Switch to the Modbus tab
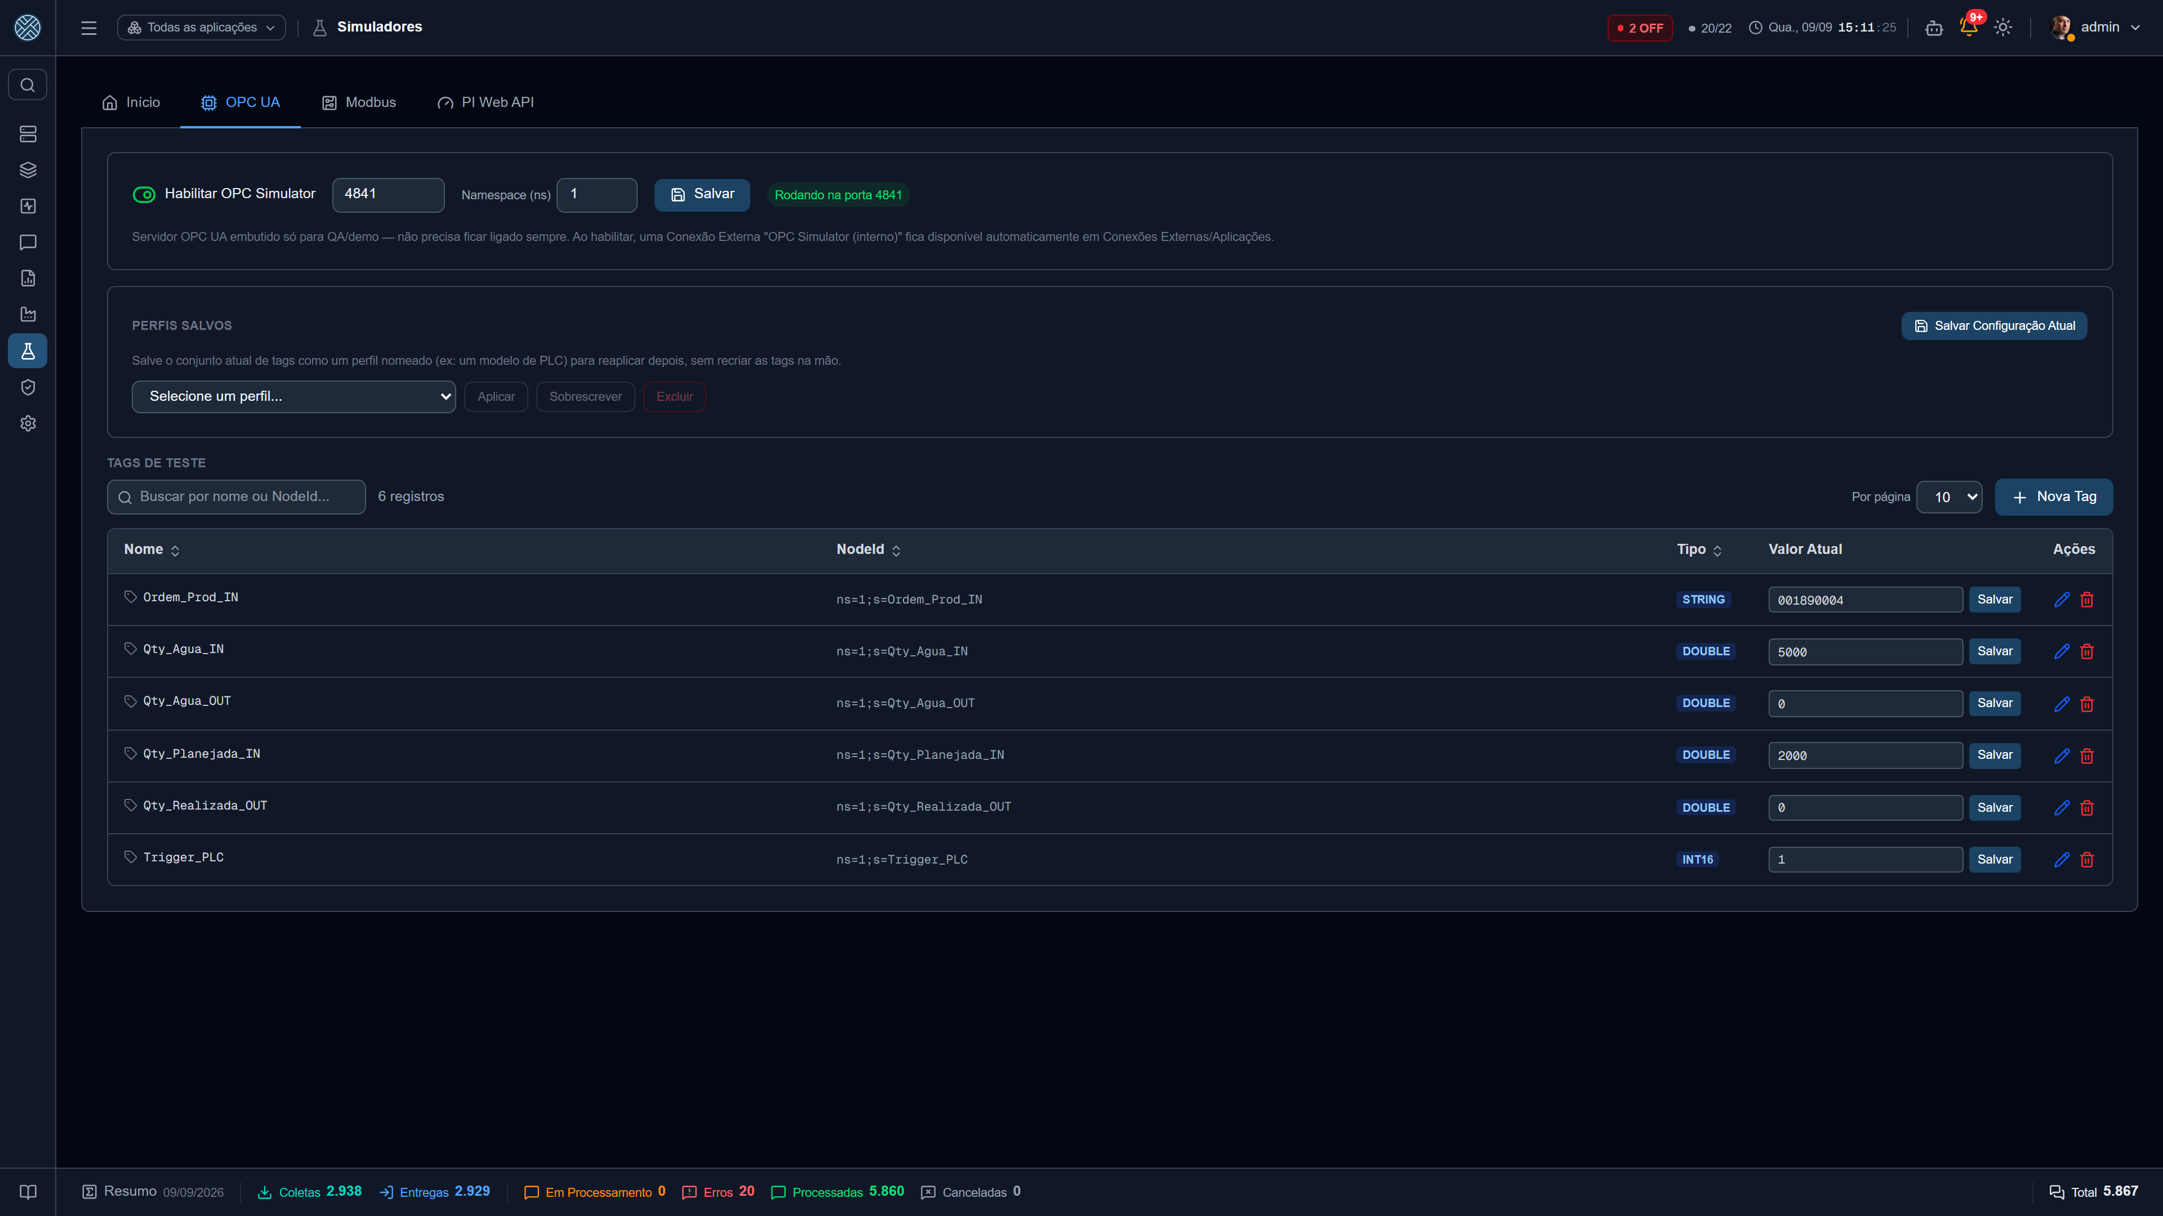 coord(359,102)
